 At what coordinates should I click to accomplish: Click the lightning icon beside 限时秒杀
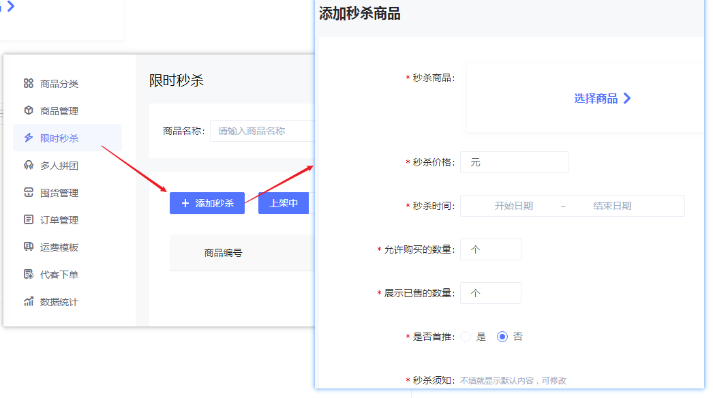tap(28, 138)
